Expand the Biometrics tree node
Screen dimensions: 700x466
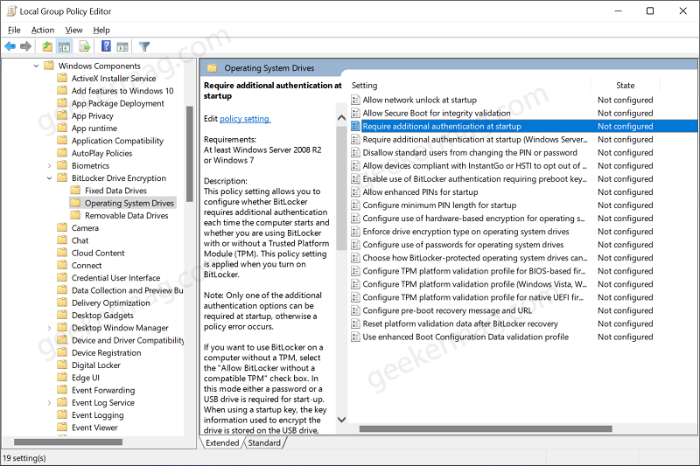tap(49, 166)
